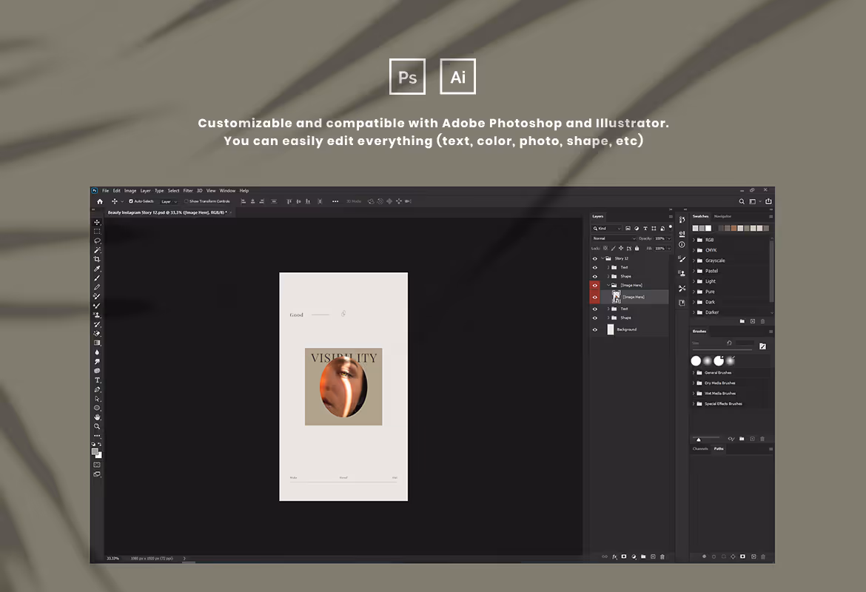Collapse the Story 12 group
The height and width of the screenshot is (592, 866).
click(602, 258)
